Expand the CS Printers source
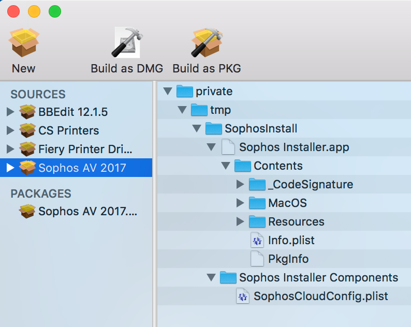 pos(10,130)
